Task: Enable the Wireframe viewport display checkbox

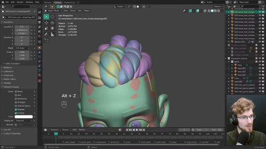Action: coord(16,99)
